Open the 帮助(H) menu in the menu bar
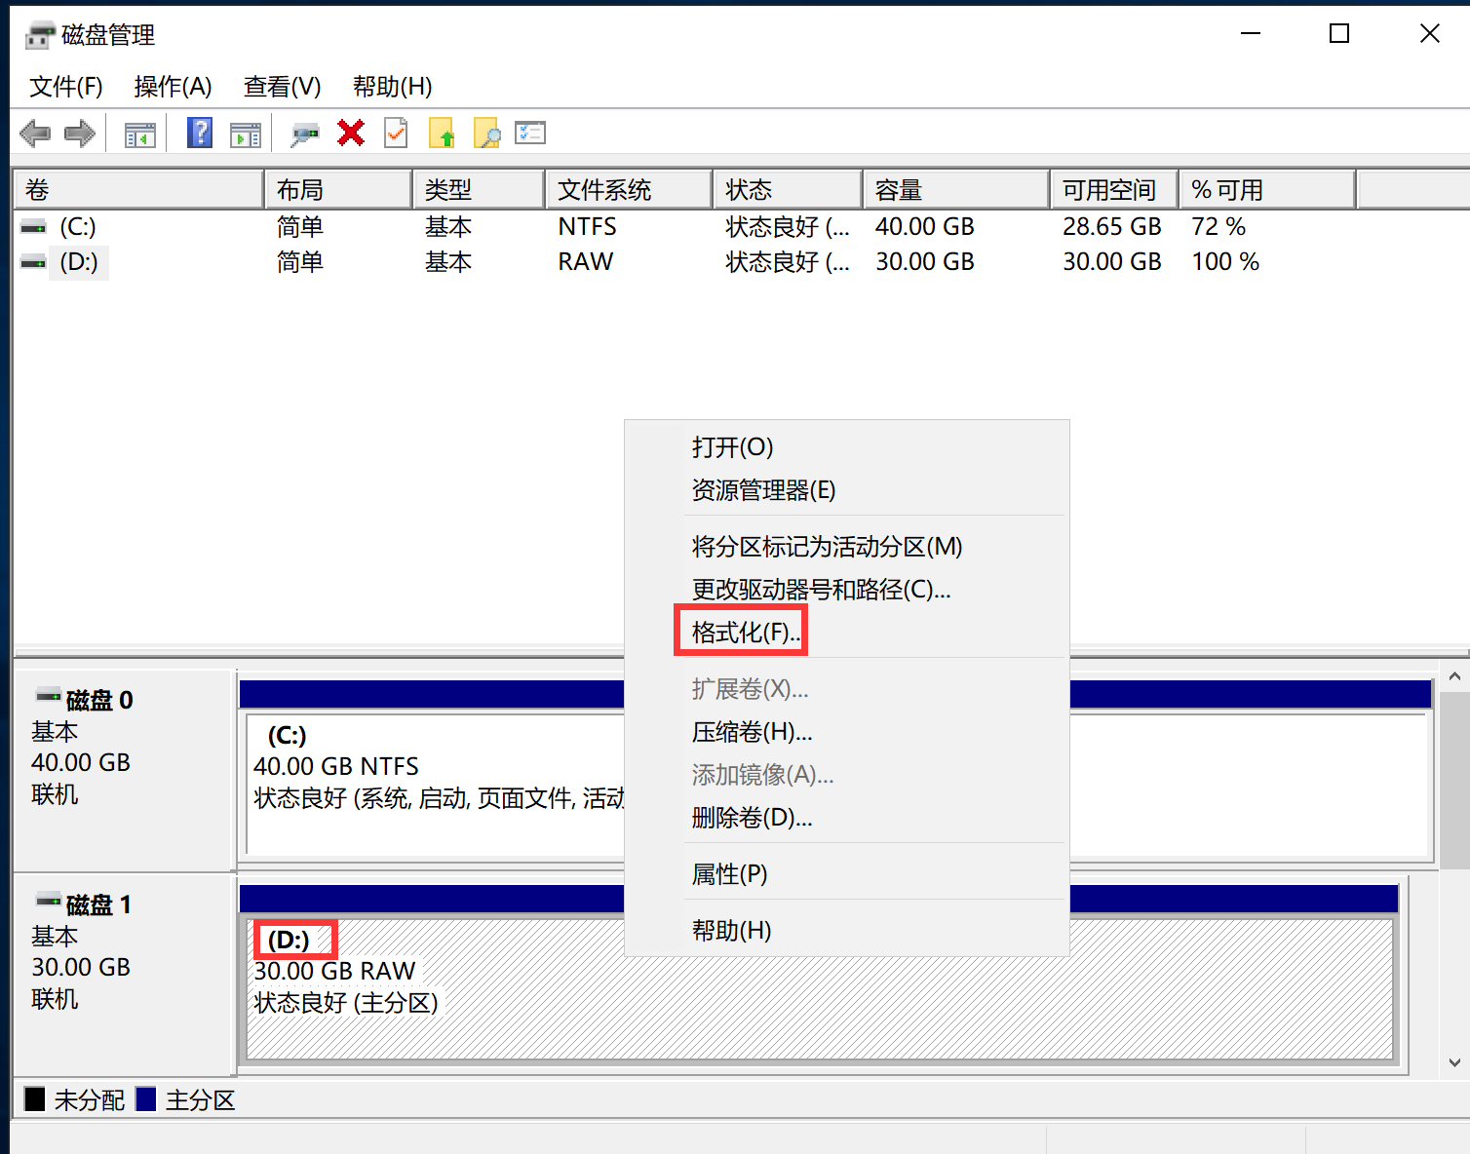The image size is (1470, 1154). click(x=393, y=87)
